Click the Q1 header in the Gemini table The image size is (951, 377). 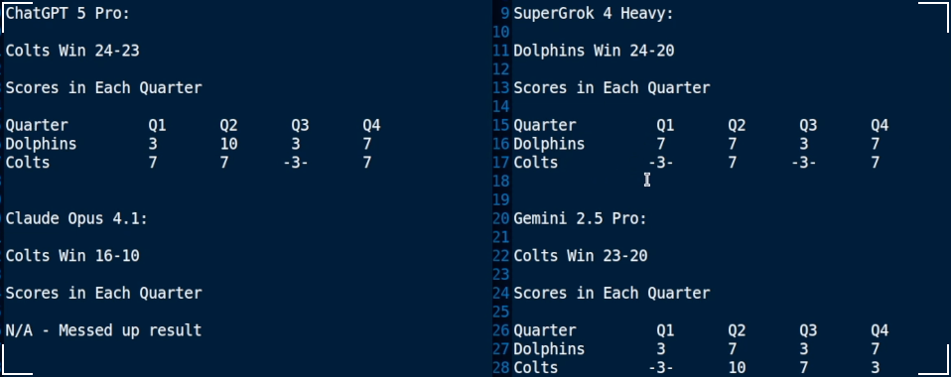(665, 331)
